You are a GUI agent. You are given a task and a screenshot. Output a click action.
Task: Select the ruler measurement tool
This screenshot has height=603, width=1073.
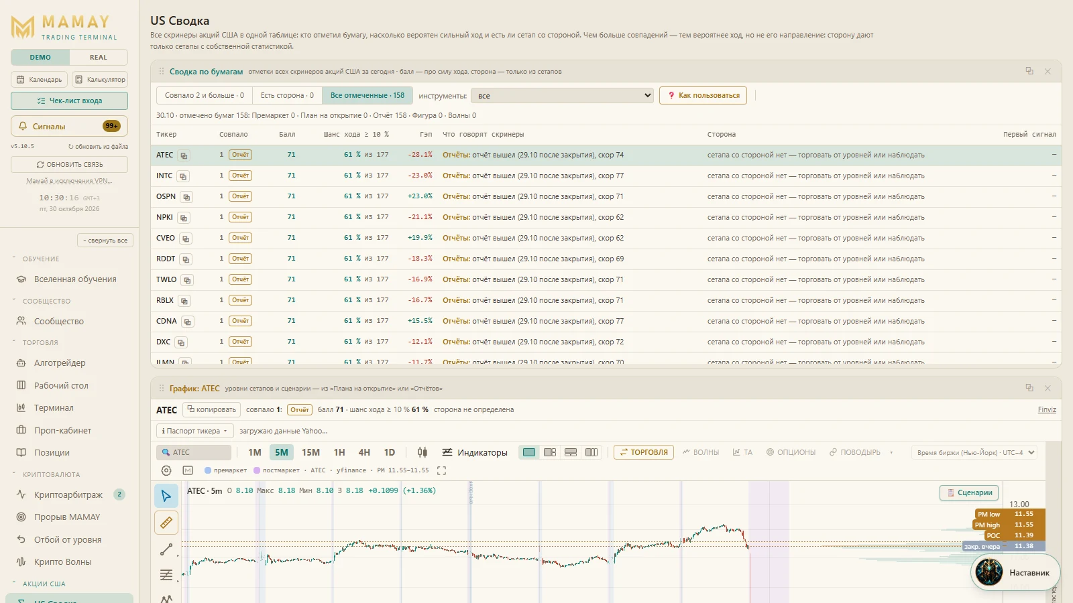(x=166, y=523)
